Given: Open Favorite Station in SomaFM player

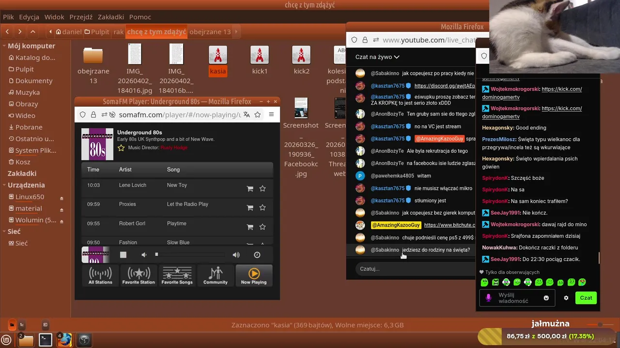Looking at the screenshot, I should (139, 275).
